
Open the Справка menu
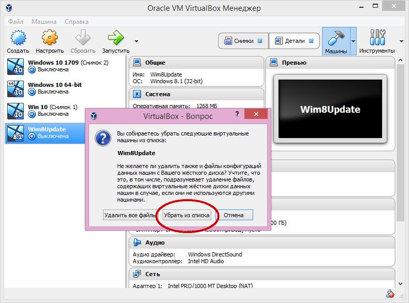point(77,22)
